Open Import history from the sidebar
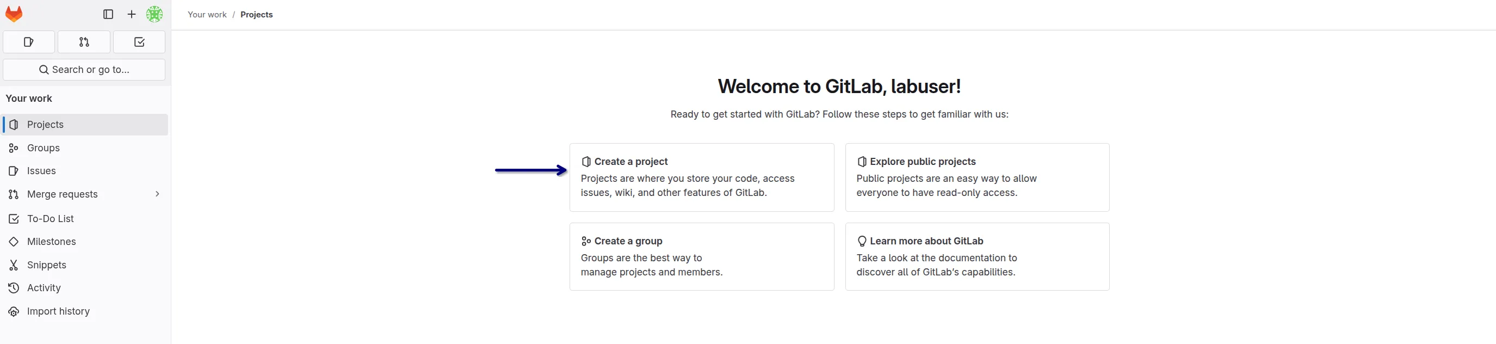This screenshot has height=344, width=1496. point(58,311)
